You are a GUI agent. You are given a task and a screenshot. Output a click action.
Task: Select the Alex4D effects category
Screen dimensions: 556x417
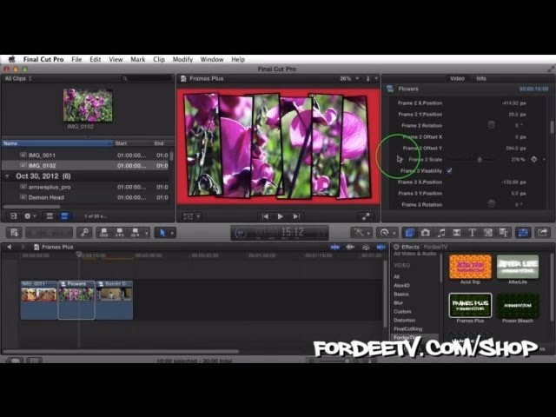click(x=401, y=286)
